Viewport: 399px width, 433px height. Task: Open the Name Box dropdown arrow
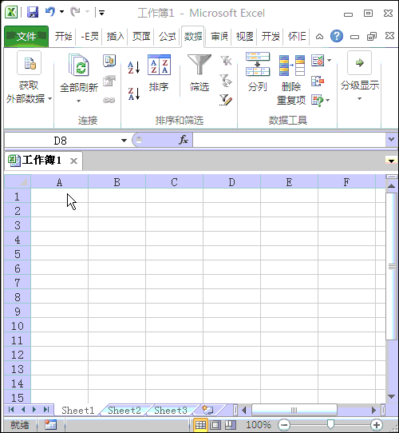[x=124, y=141]
